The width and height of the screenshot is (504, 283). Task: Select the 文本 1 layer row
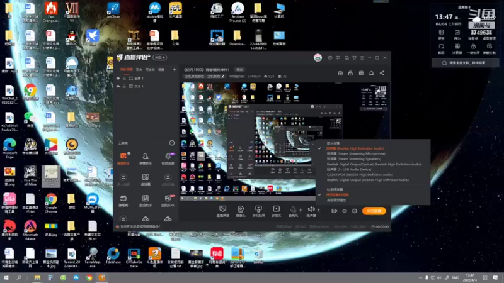coord(146,86)
